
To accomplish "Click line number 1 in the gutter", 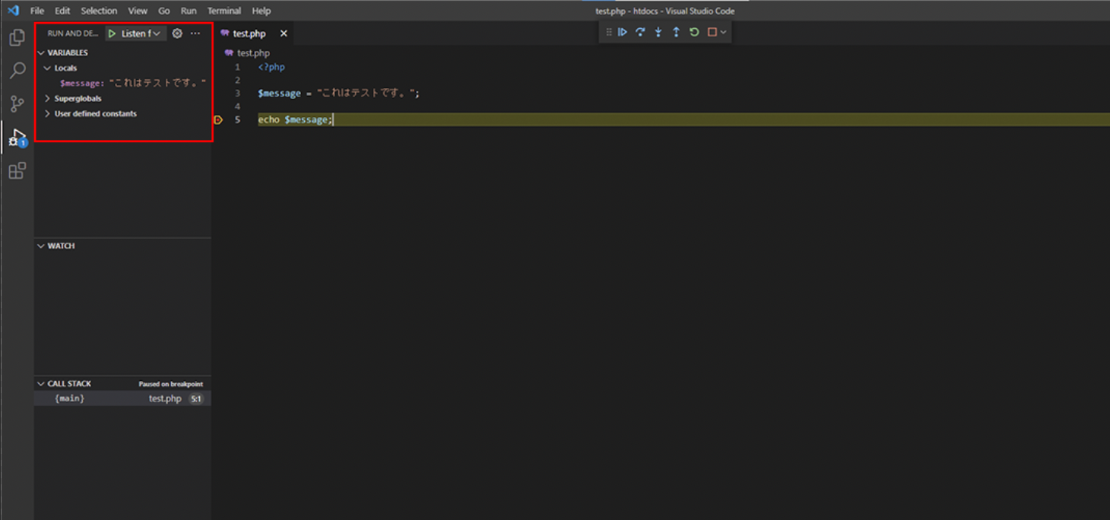I will 237,67.
